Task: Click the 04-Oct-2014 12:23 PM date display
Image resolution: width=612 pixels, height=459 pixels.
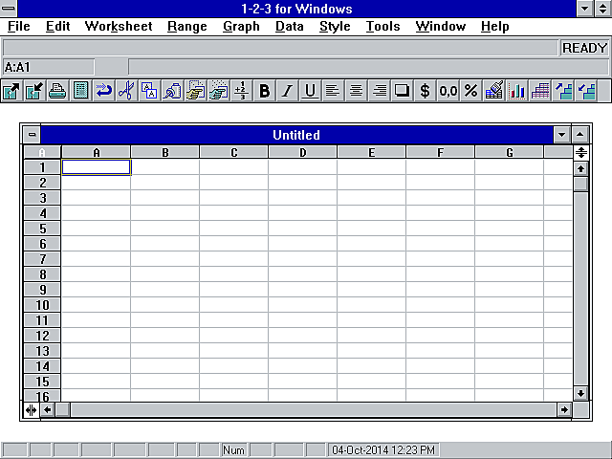Action: [383, 450]
